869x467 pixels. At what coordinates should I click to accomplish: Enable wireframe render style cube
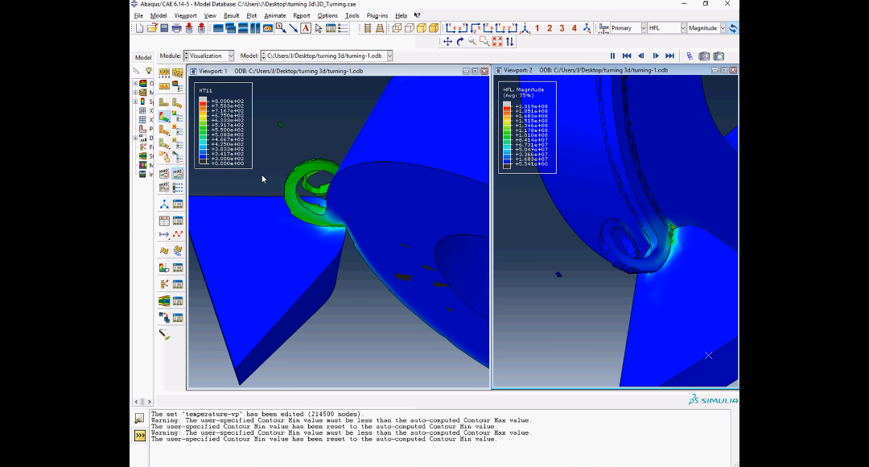click(397, 27)
